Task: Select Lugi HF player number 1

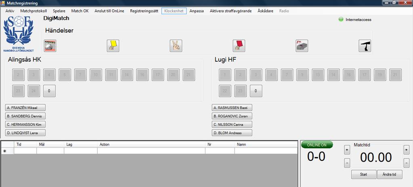Action: click(225, 75)
